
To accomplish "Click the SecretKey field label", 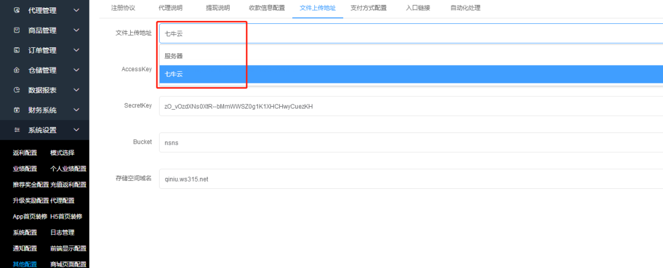I will point(137,105).
